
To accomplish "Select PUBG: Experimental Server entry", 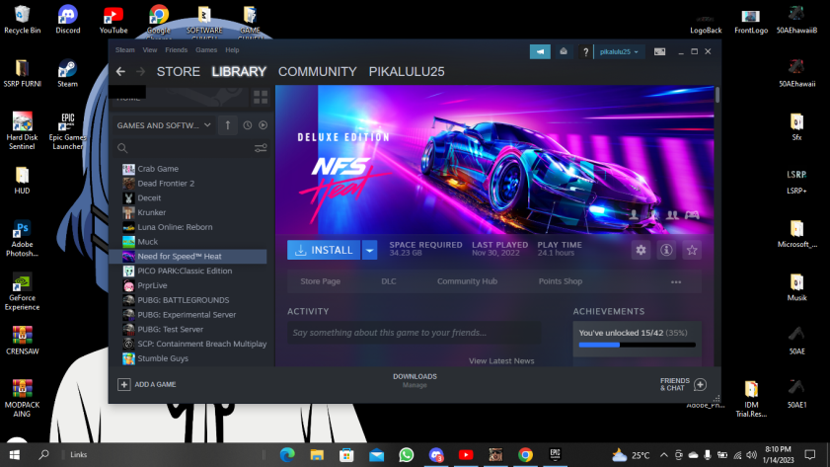I will pyautogui.click(x=189, y=315).
